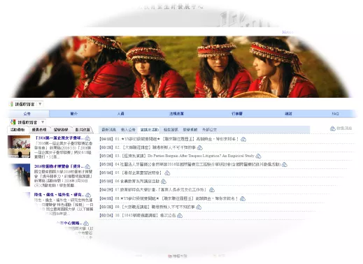Click the icon beside the 04/29 announcement

click(x=212, y=190)
